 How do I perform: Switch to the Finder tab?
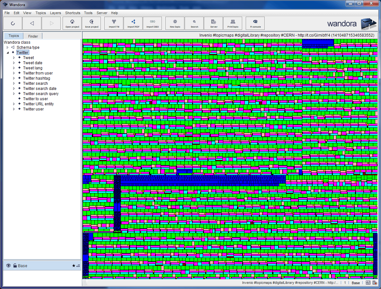pos(33,36)
